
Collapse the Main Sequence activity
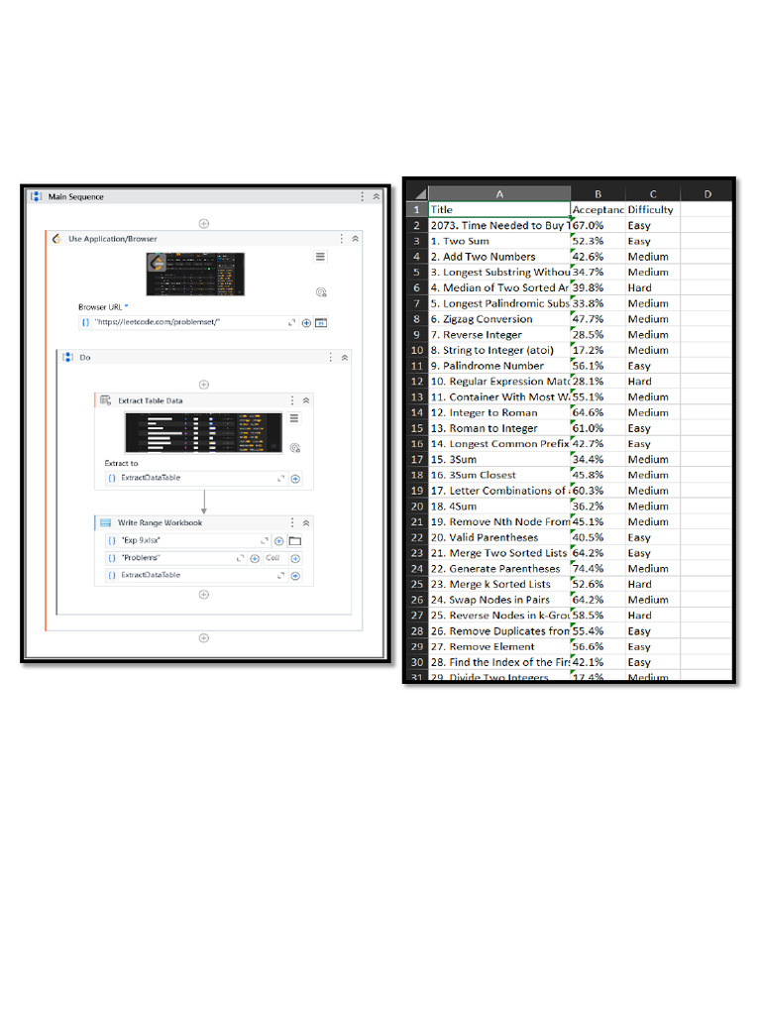tap(376, 197)
